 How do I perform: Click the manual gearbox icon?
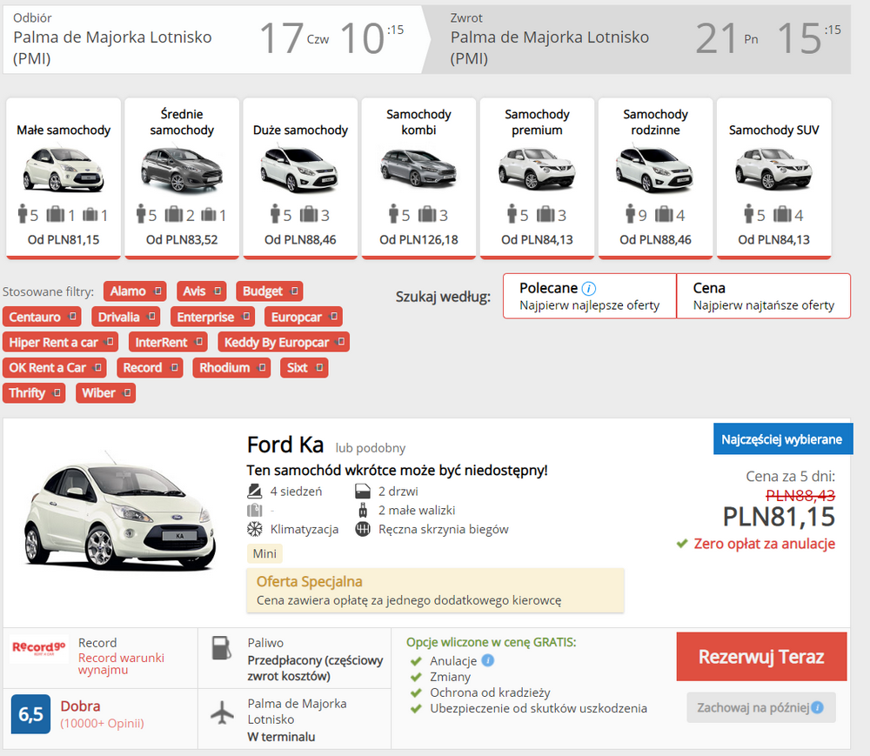click(363, 529)
